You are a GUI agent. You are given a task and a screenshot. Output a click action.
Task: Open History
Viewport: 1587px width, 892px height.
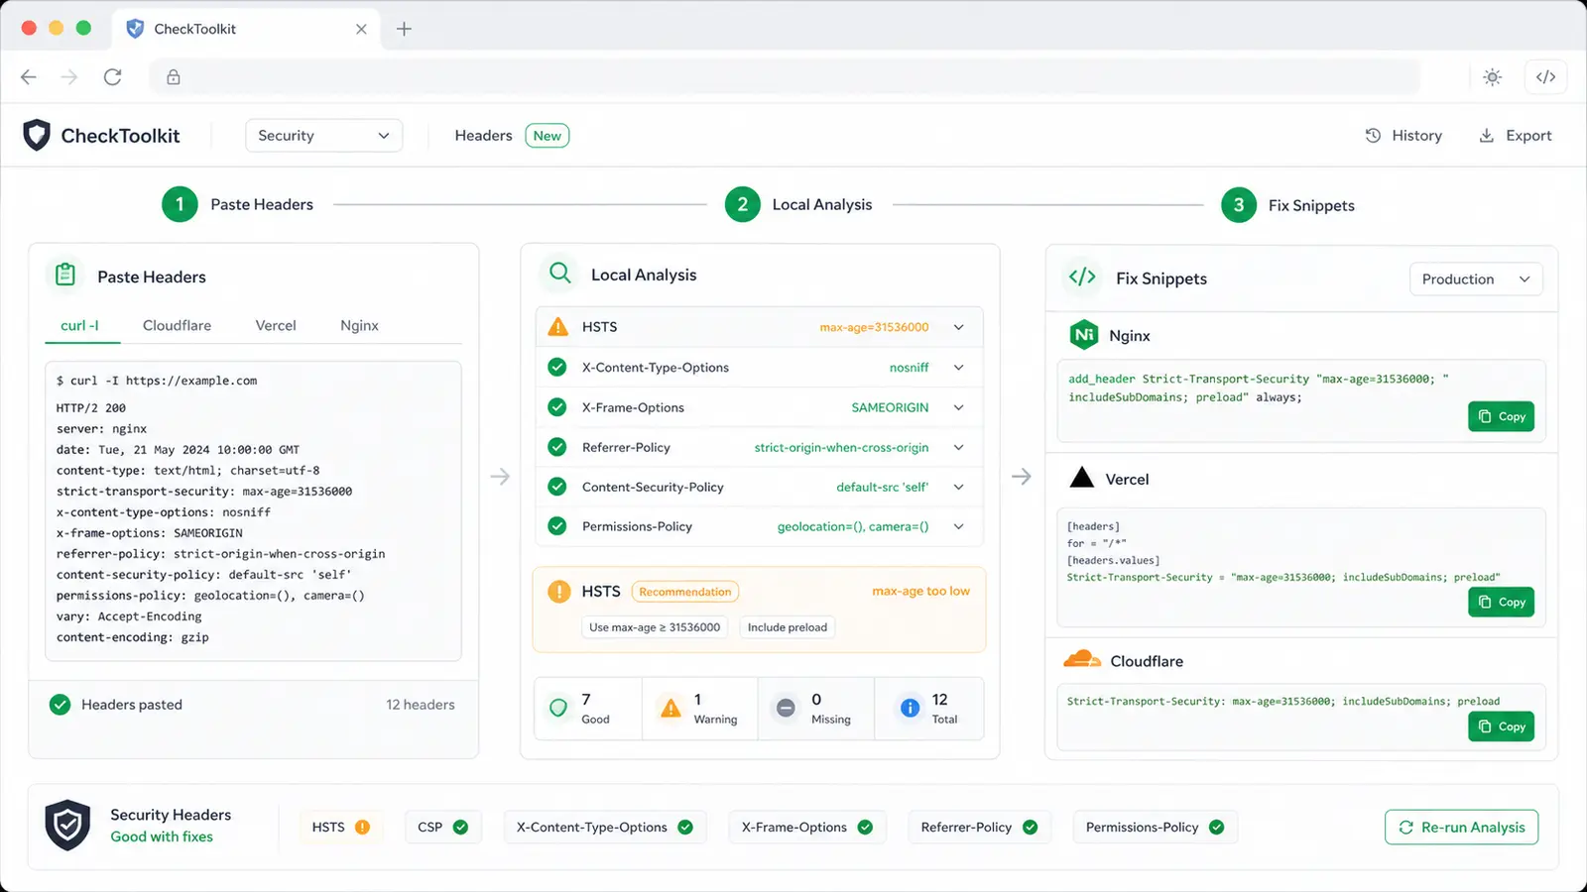(x=1404, y=136)
